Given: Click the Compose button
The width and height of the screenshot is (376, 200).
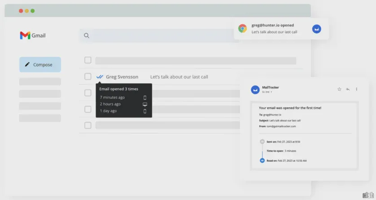Looking at the screenshot, I should 40,65.
